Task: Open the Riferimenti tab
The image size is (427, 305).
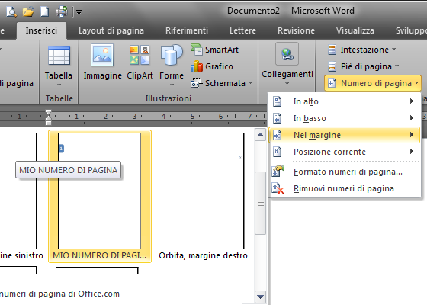Action: [x=187, y=30]
